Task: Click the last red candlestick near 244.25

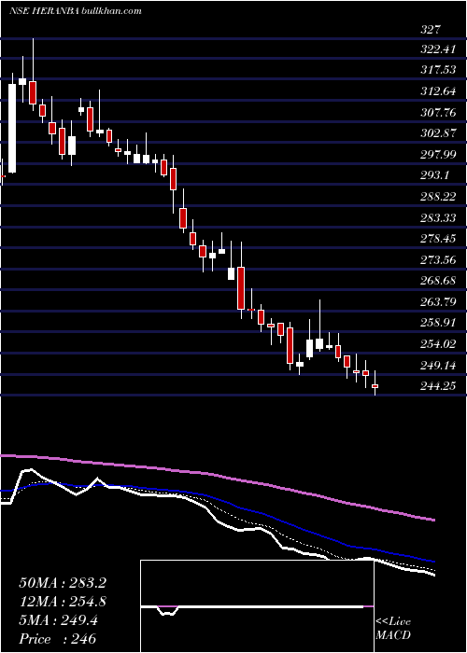Action: point(375,386)
